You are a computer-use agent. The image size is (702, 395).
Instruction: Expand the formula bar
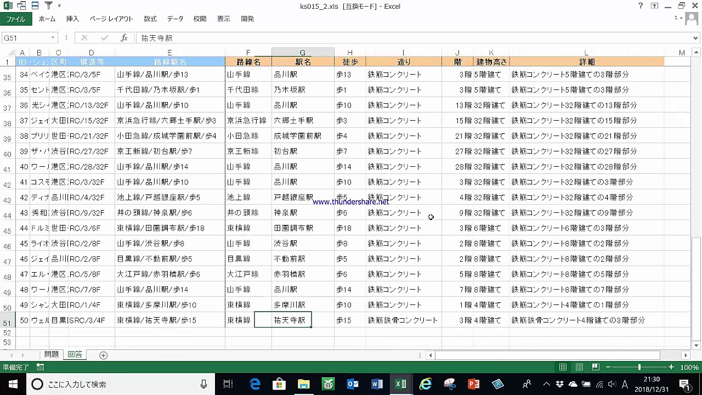pos(696,38)
